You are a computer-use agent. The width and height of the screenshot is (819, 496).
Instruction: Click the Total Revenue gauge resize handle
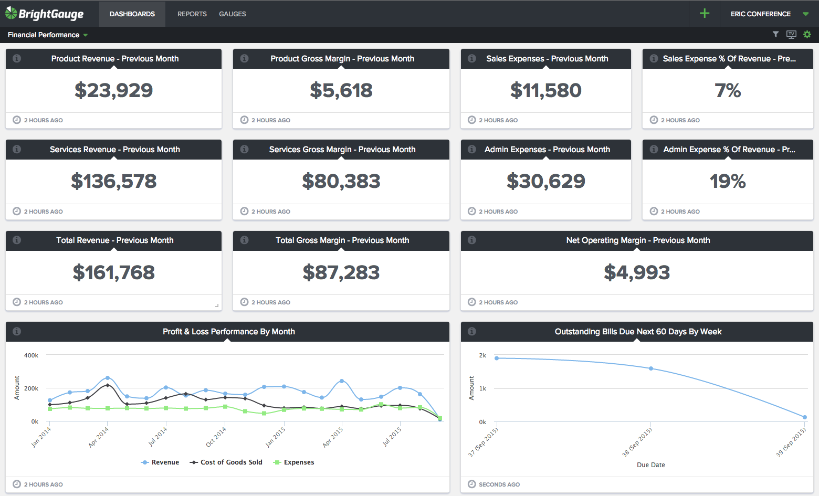(x=217, y=305)
